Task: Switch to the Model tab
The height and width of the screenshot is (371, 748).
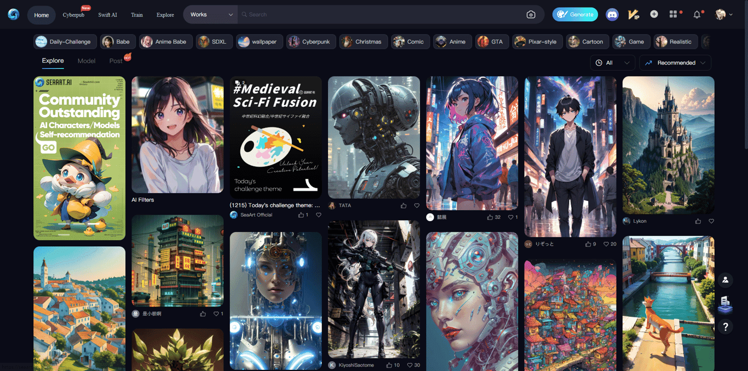Action: pyautogui.click(x=86, y=61)
